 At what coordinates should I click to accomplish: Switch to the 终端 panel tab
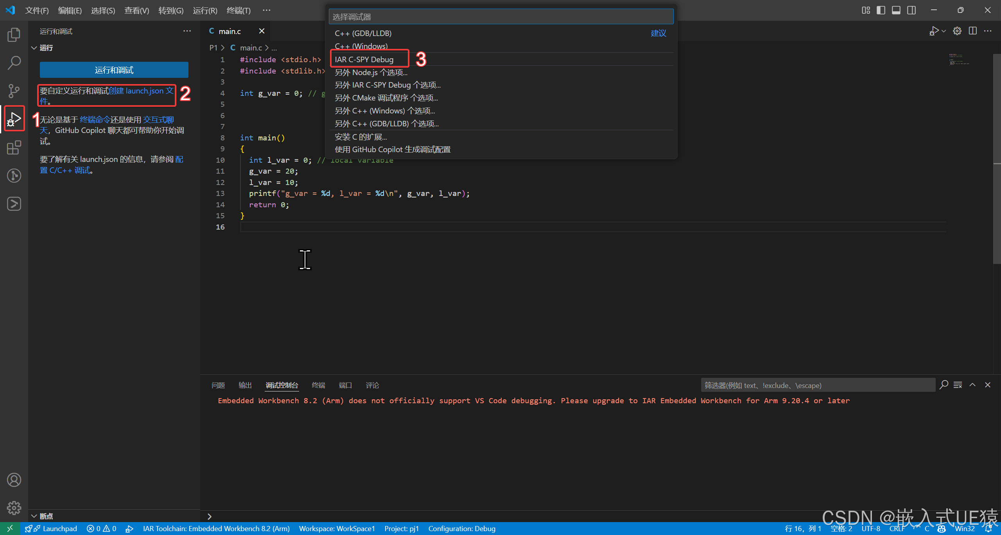coord(318,385)
